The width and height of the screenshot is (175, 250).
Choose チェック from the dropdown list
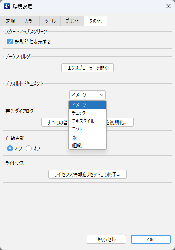click(x=87, y=113)
